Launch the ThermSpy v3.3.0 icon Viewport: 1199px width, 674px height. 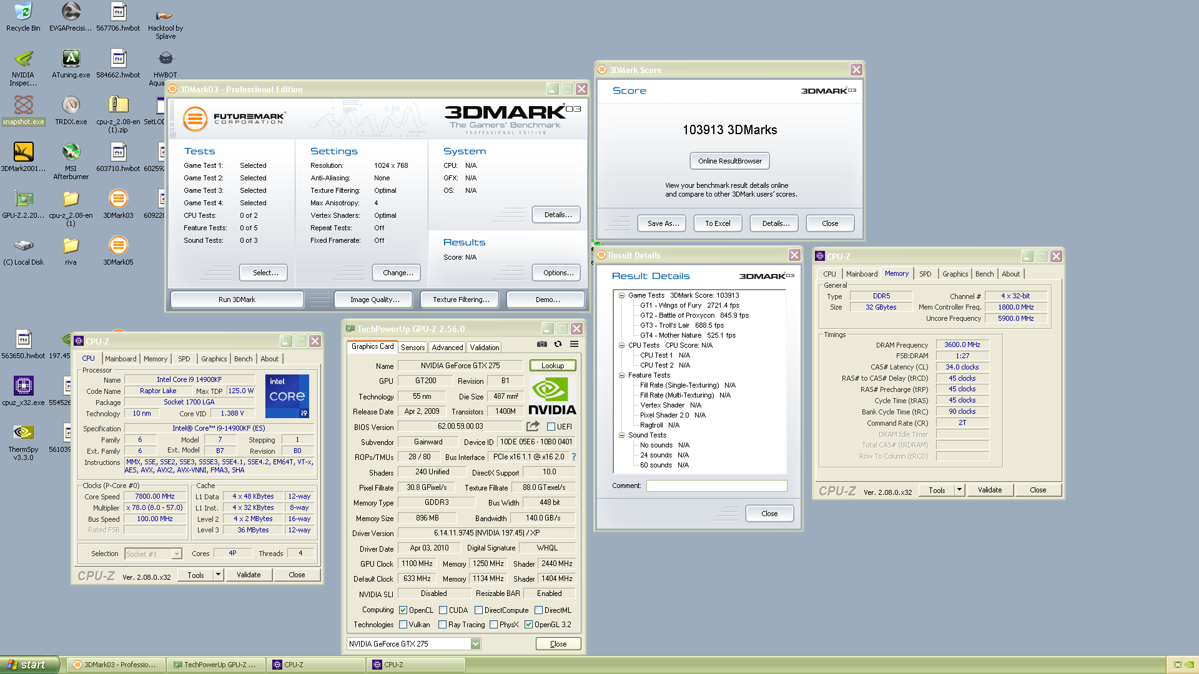pyautogui.click(x=23, y=442)
